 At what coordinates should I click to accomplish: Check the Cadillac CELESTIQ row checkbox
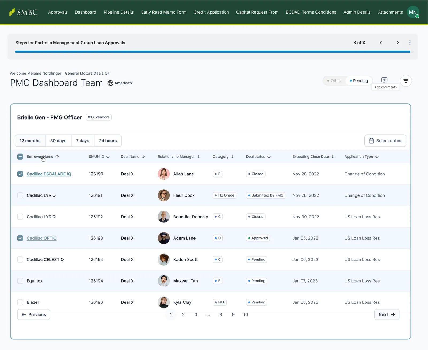(x=20, y=259)
